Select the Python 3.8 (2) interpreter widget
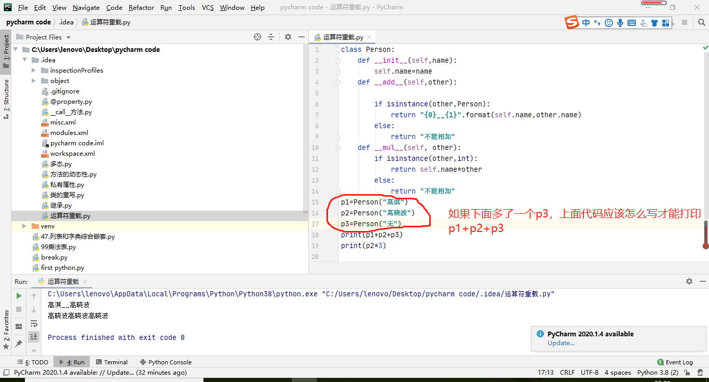 [x=658, y=372]
